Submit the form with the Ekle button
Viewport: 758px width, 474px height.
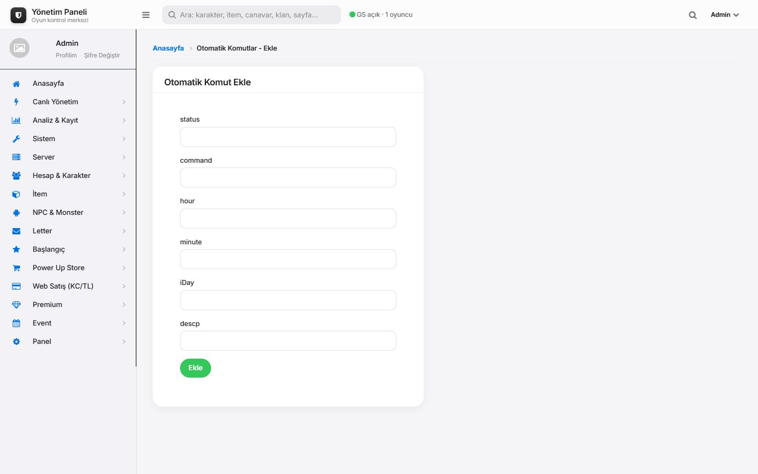[195, 368]
